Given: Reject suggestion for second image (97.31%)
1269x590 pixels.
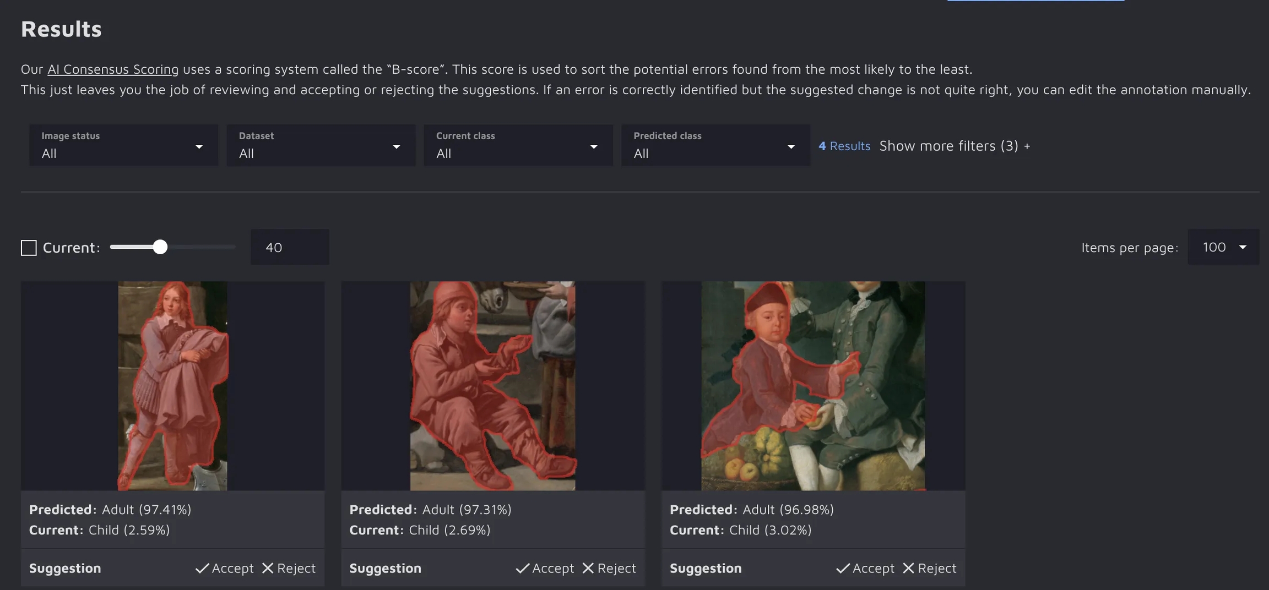Looking at the screenshot, I should pos(610,568).
